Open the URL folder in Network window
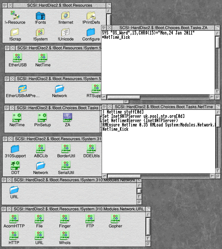This screenshot has height=249, width=222. pos(14,190)
